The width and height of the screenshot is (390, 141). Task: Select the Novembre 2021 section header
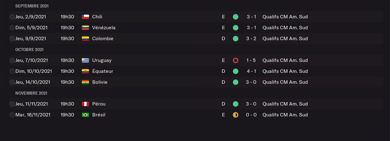click(31, 93)
